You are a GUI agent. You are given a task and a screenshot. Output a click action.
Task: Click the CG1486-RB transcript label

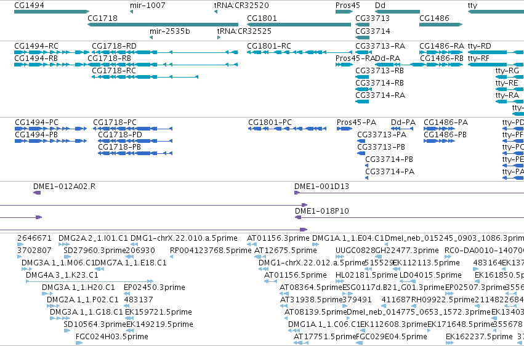coord(441,58)
